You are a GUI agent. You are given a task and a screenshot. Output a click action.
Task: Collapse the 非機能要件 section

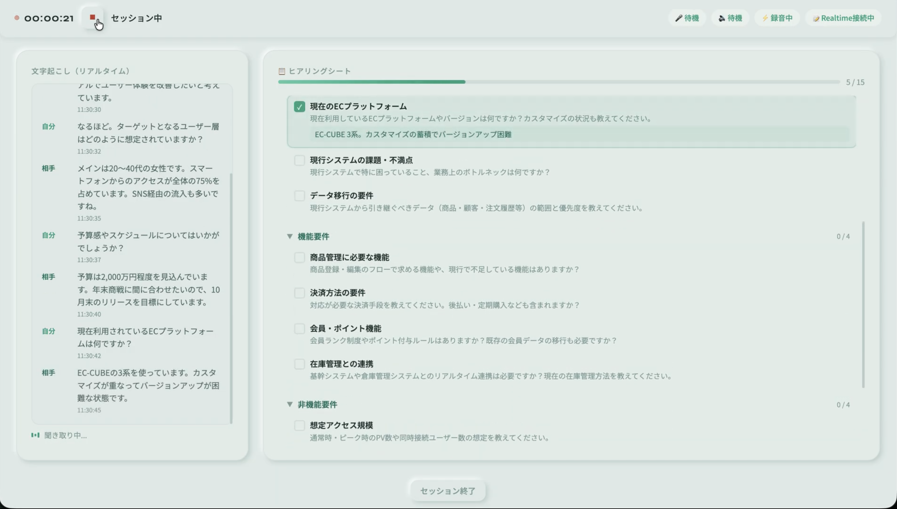290,405
